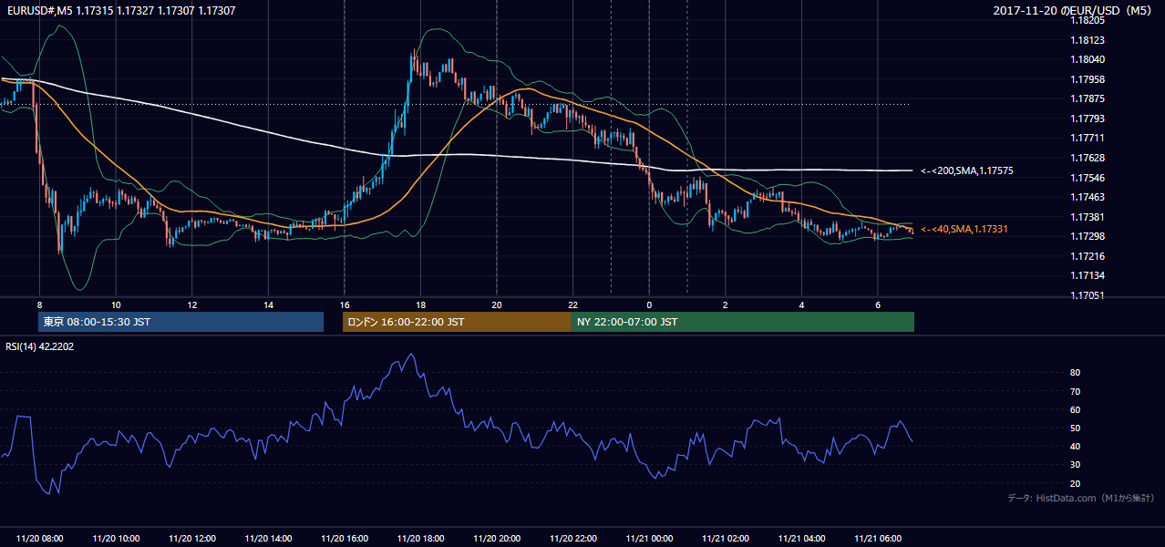Click bottom time label 11/20 18:00

(420, 539)
